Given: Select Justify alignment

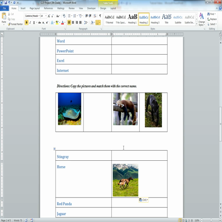Looking at the screenshot, I should pos(80,23).
